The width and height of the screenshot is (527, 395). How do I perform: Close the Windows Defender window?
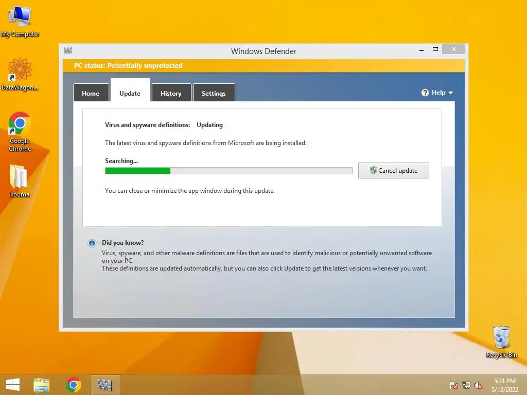pyautogui.click(x=454, y=49)
